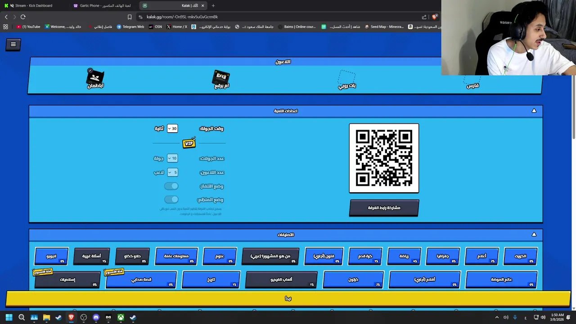The image size is (576, 324).
Task: Close the Kalak tab
Action: pos(202,5)
